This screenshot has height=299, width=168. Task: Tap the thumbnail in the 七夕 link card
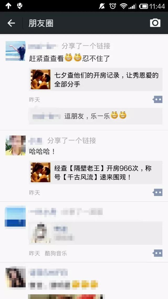41,79
